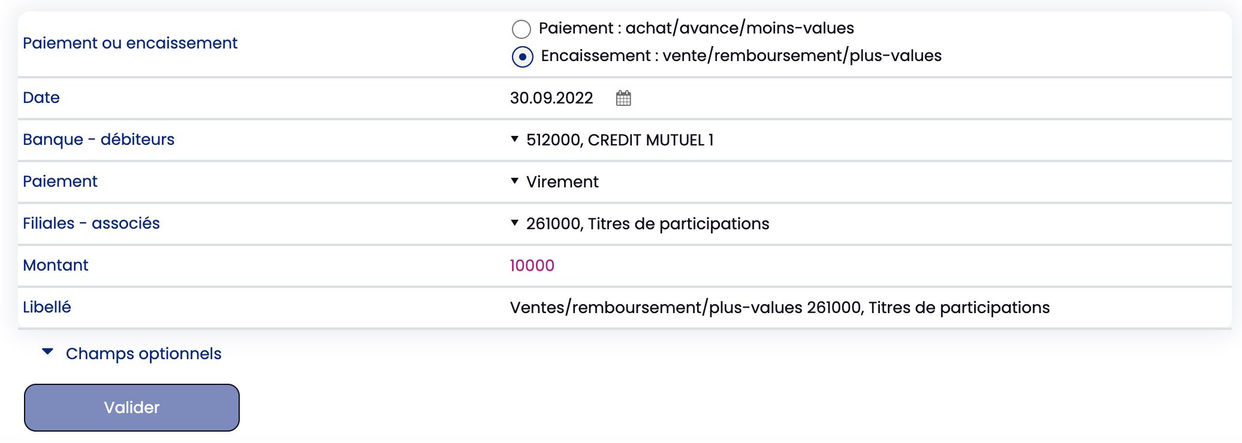Click the Valider button
Viewport: 1242px width, 443px height.
pos(132,408)
